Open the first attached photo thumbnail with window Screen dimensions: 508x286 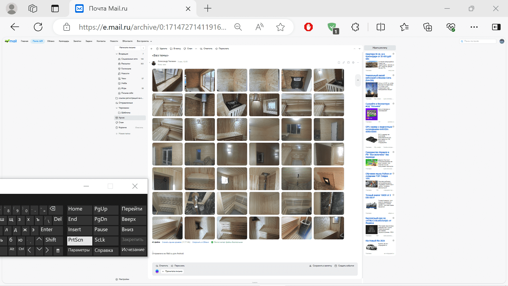pyautogui.click(x=167, y=80)
